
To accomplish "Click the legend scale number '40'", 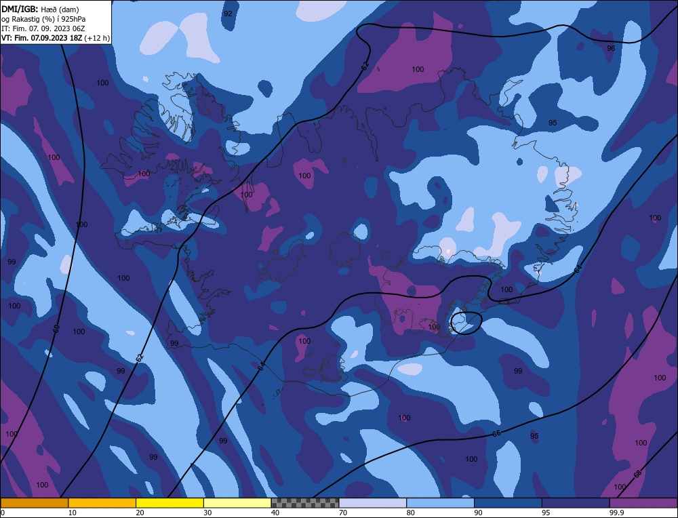I will coord(275,513).
